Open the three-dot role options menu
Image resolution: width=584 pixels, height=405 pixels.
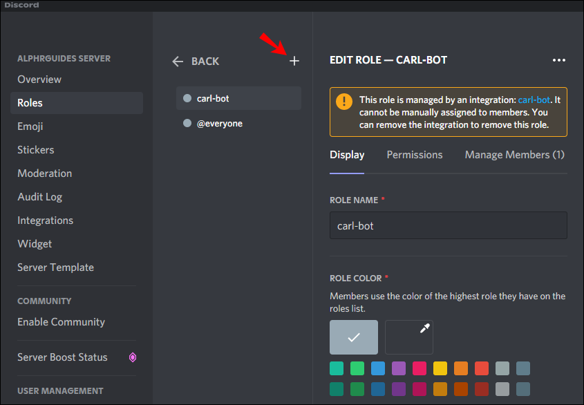click(x=559, y=60)
